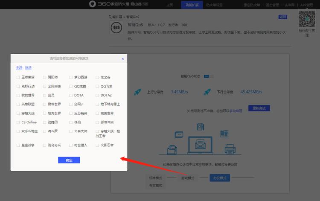Toggle the 智能QoS状态 switch
The width and height of the screenshot is (320, 201).
[209, 76]
